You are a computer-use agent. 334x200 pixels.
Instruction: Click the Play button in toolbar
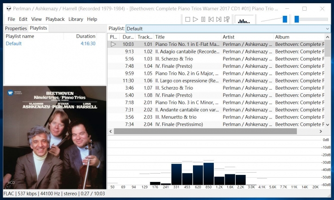[x=195, y=19]
